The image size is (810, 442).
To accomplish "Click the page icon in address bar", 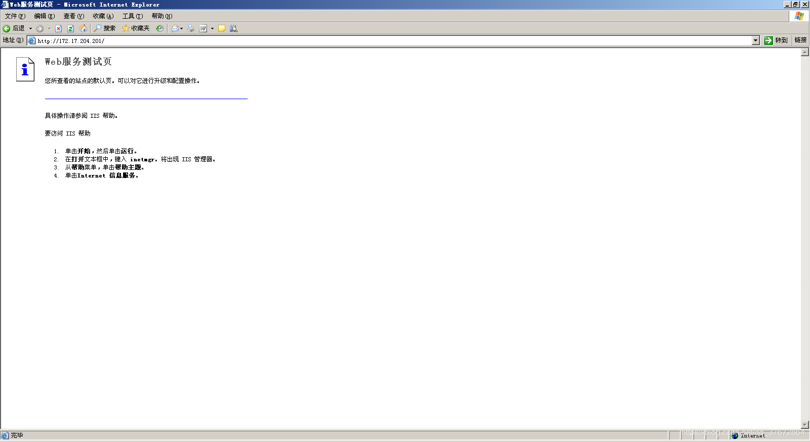I will (32, 40).
